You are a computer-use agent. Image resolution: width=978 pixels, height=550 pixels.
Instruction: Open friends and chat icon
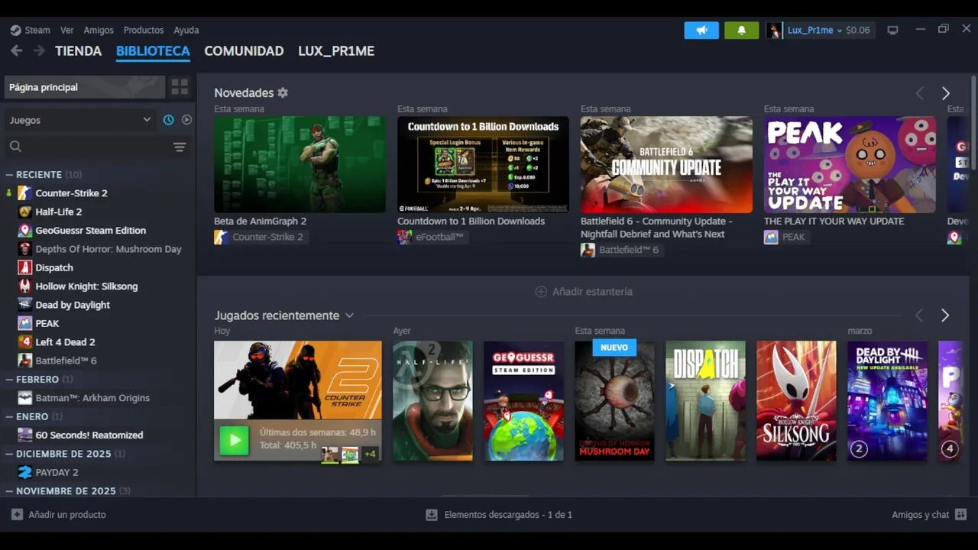[961, 515]
